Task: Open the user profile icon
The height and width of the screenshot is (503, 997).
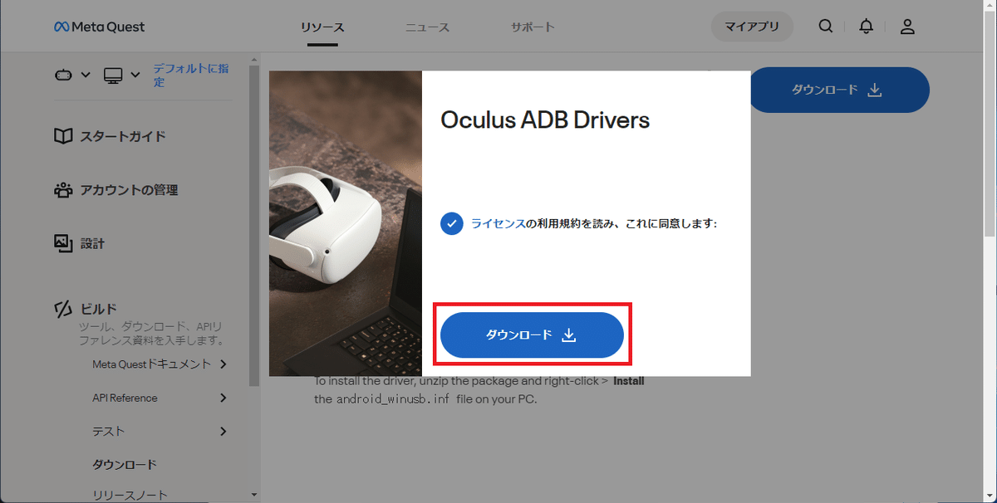Action: pos(907,27)
